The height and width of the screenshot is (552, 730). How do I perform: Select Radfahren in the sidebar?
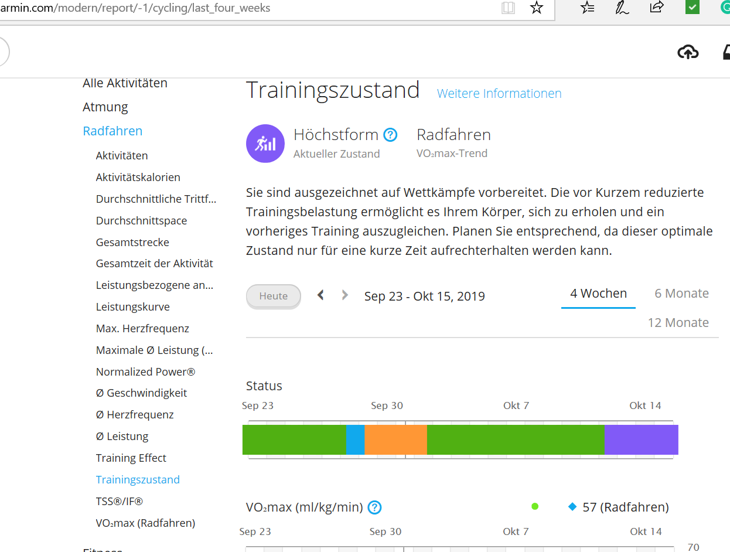(x=112, y=131)
